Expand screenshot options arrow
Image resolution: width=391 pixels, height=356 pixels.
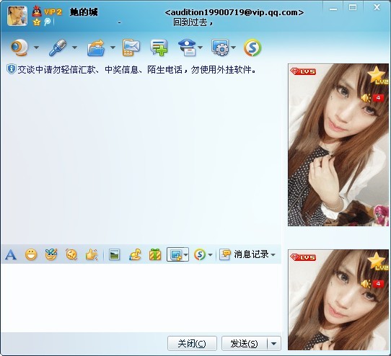tap(185, 255)
